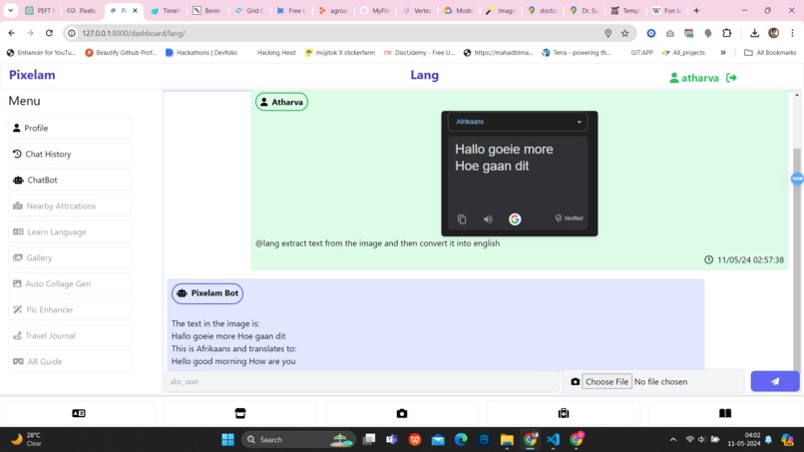Open Travel Journal
Image resolution: width=804 pixels, height=452 pixels.
[70, 335]
